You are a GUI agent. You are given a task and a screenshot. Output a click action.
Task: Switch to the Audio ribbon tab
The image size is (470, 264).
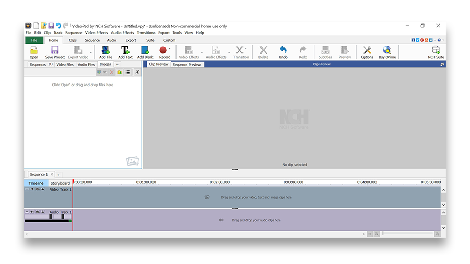coord(112,40)
